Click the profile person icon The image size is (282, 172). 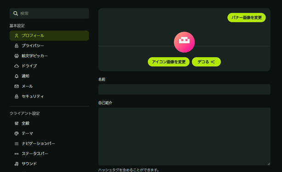[x=17, y=36]
